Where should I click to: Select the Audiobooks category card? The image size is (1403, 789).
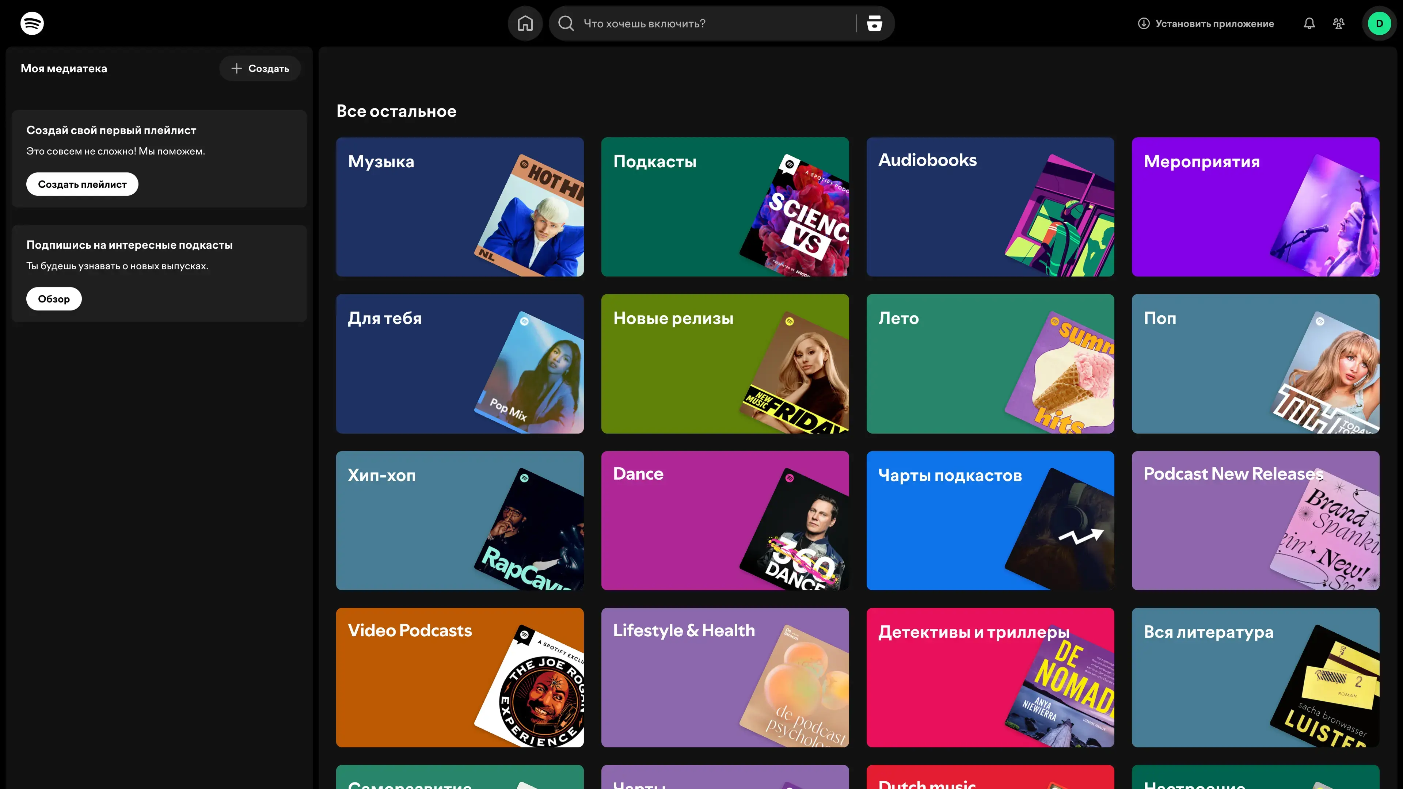tap(990, 207)
